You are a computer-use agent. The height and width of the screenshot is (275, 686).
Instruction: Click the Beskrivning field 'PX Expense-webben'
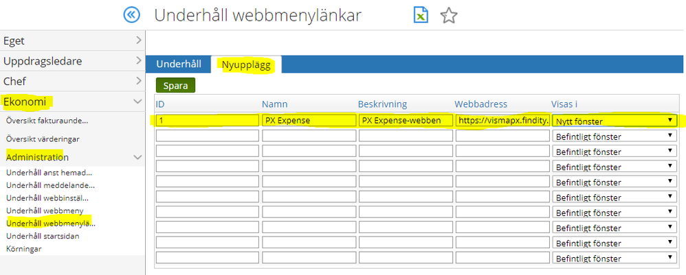tap(405, 121)
